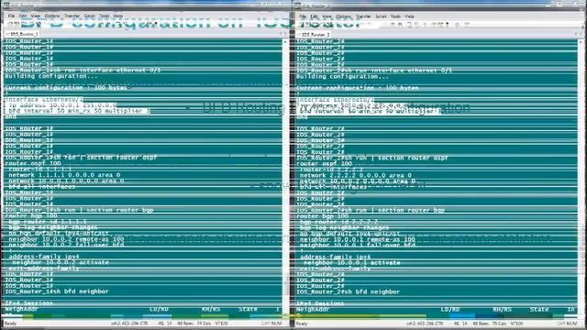Open the Tools menu in IOS_Router_2 window
This screenshot has height=330, width=587.
click(x=395, y=16)
